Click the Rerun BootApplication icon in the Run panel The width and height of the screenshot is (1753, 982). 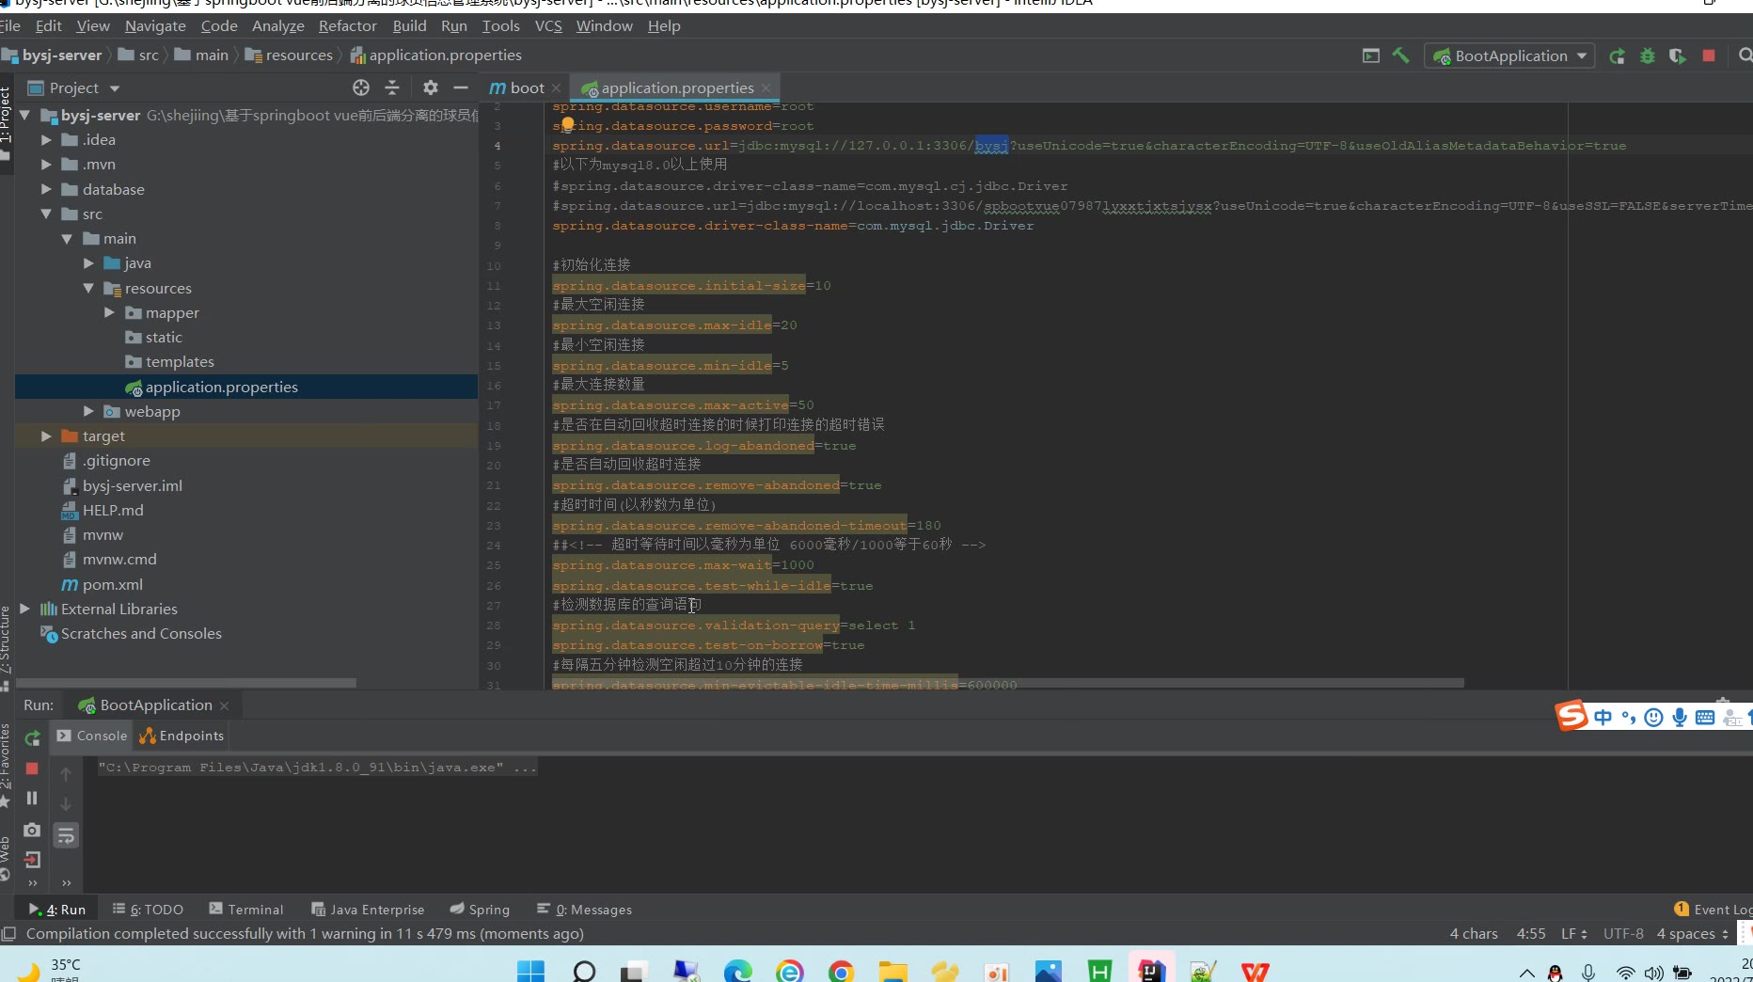click(x=32, y=738)
